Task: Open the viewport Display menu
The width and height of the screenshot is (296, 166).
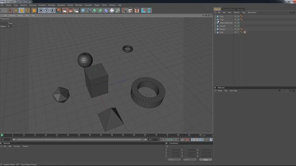Action: (20, 15)
